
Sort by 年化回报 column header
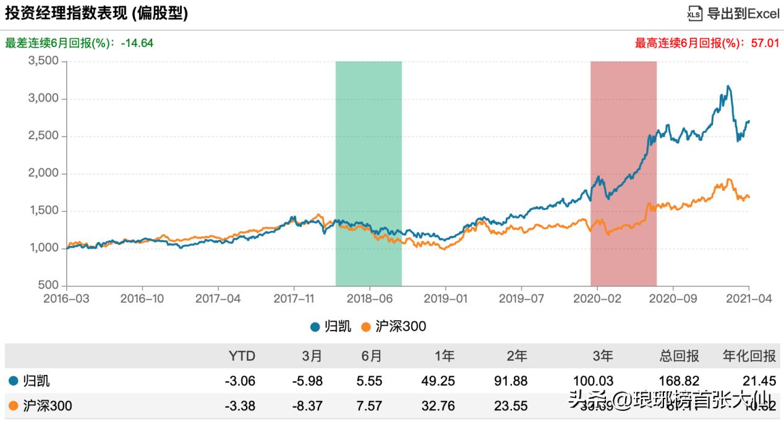tap(749, 356)
